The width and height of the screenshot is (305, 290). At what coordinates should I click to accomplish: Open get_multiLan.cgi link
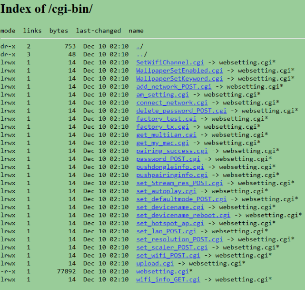[166, 135]
